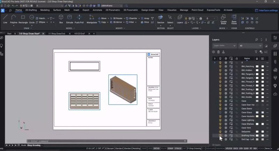Image resolution: width=279 pixels, height=151 pixels.
Task: Switch to the Annotate ribbon tab
Action: [97, 10]
